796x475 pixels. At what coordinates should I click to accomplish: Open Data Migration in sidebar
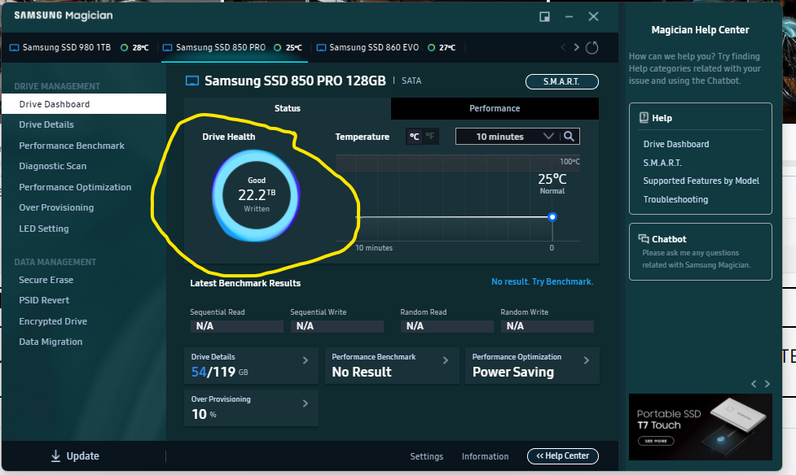51,342
